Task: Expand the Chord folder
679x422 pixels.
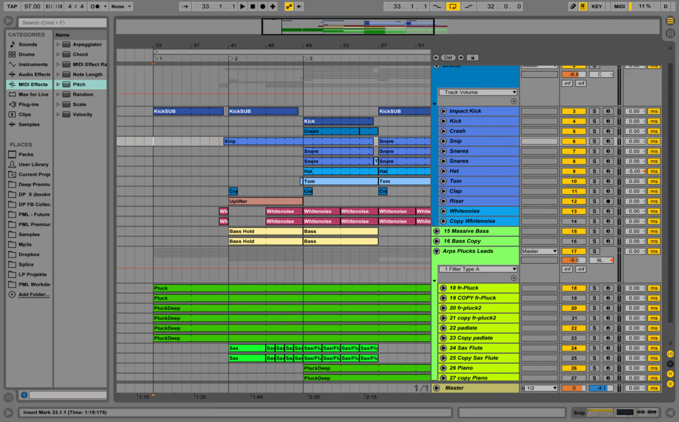Action: pyautogui.click(x=58, y=54)
